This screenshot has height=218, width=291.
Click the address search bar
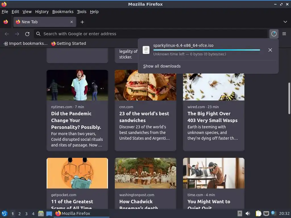click(x=151, y=34)
